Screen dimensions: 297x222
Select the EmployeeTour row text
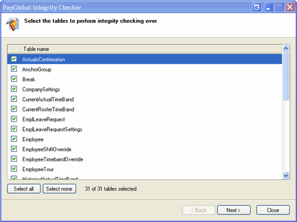[x=38, y=170]
